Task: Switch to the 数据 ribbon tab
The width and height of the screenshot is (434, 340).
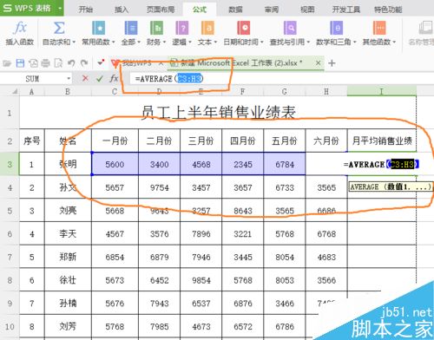Action: (x=235, y=10)
